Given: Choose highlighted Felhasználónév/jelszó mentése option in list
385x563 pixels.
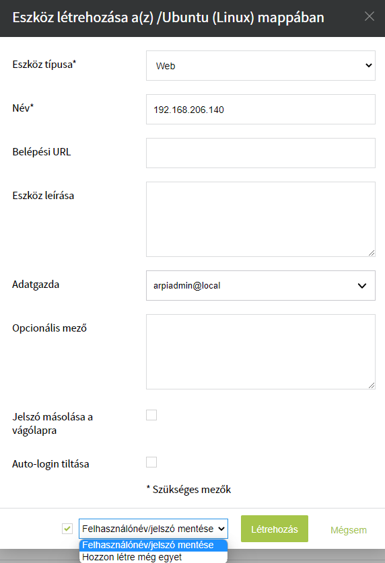Looking at the screenshot, I should (x=153, y=545).
